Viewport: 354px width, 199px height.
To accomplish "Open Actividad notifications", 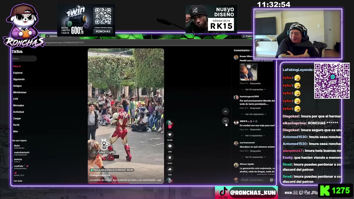I will 19,112.
